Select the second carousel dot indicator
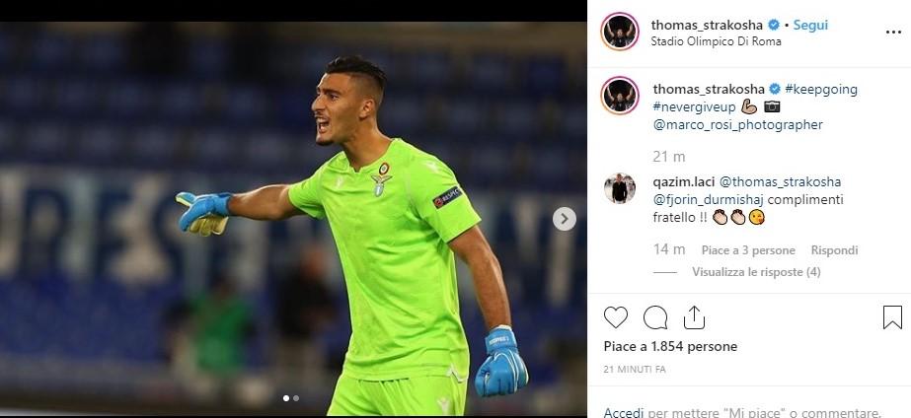Viewport: 911px width, 418px height. [x=296, y=398]
